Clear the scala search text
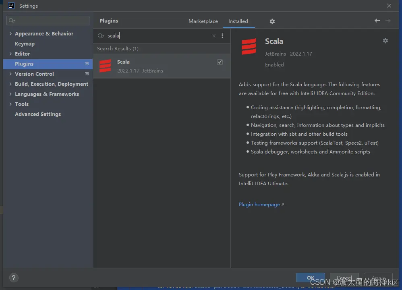The image size is (402, 290). pos(214,36)
